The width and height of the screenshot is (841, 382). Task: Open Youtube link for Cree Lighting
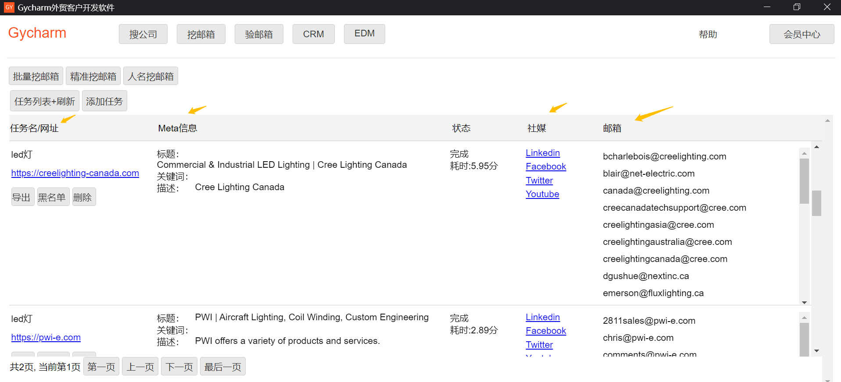tap(542, 194)
